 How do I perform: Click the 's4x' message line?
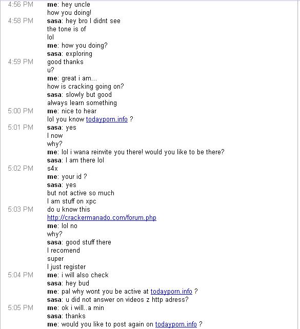coord(52,168)
